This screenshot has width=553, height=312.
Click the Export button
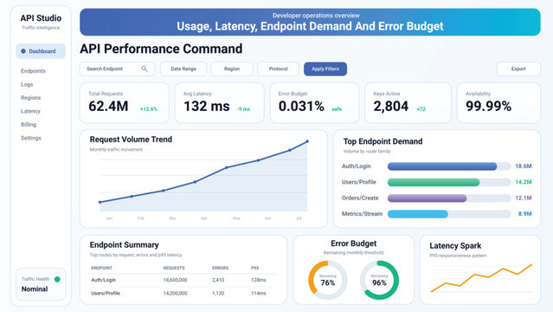518,69
